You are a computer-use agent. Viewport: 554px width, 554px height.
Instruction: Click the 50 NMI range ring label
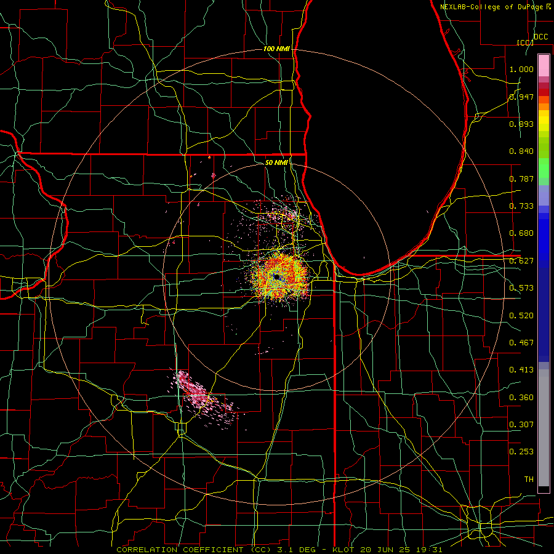point(276,163)
